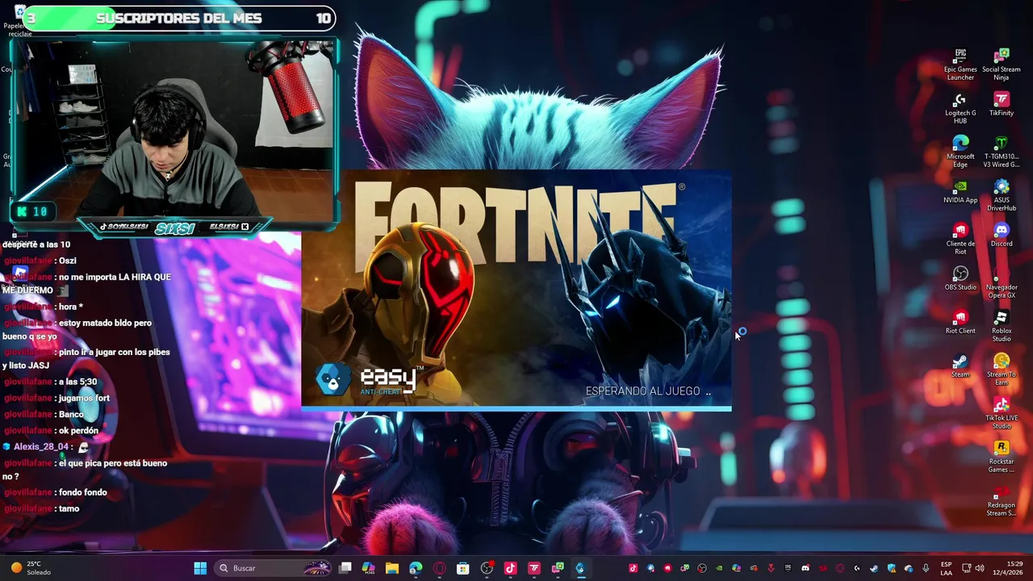Launch Microsoft Edge from the taskbar

click(x=416, y=568)
